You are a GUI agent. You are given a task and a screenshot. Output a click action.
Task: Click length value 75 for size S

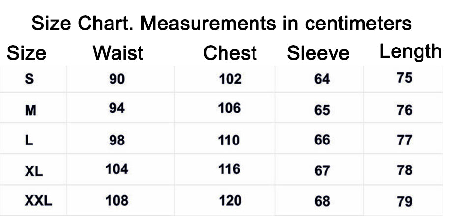tap(405, 78)
